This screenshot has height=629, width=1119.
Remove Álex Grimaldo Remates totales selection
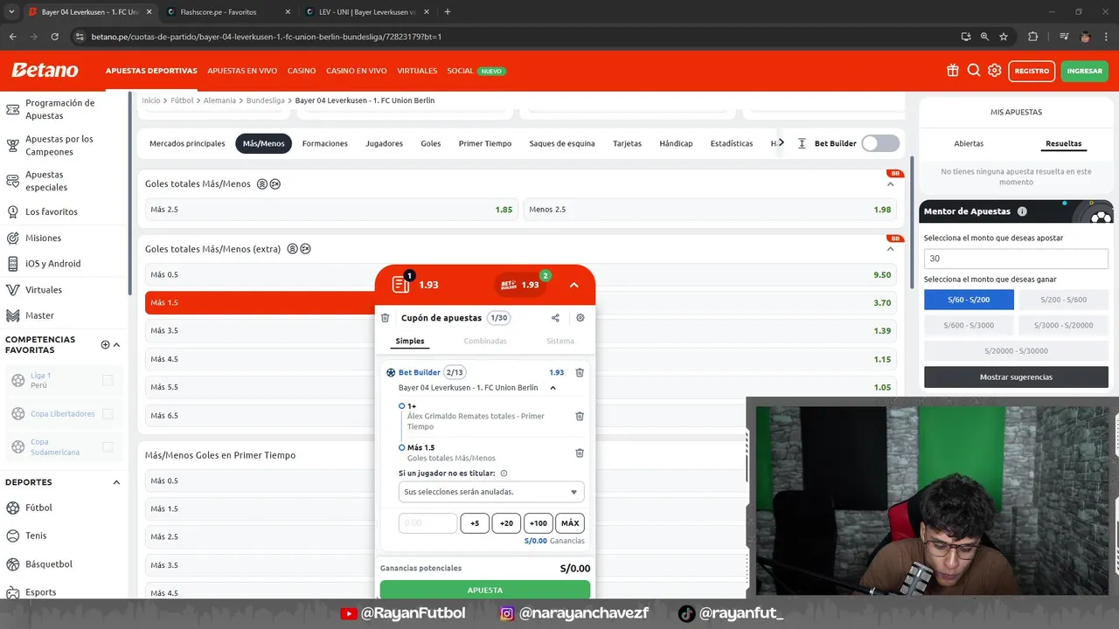coord(580,416)
